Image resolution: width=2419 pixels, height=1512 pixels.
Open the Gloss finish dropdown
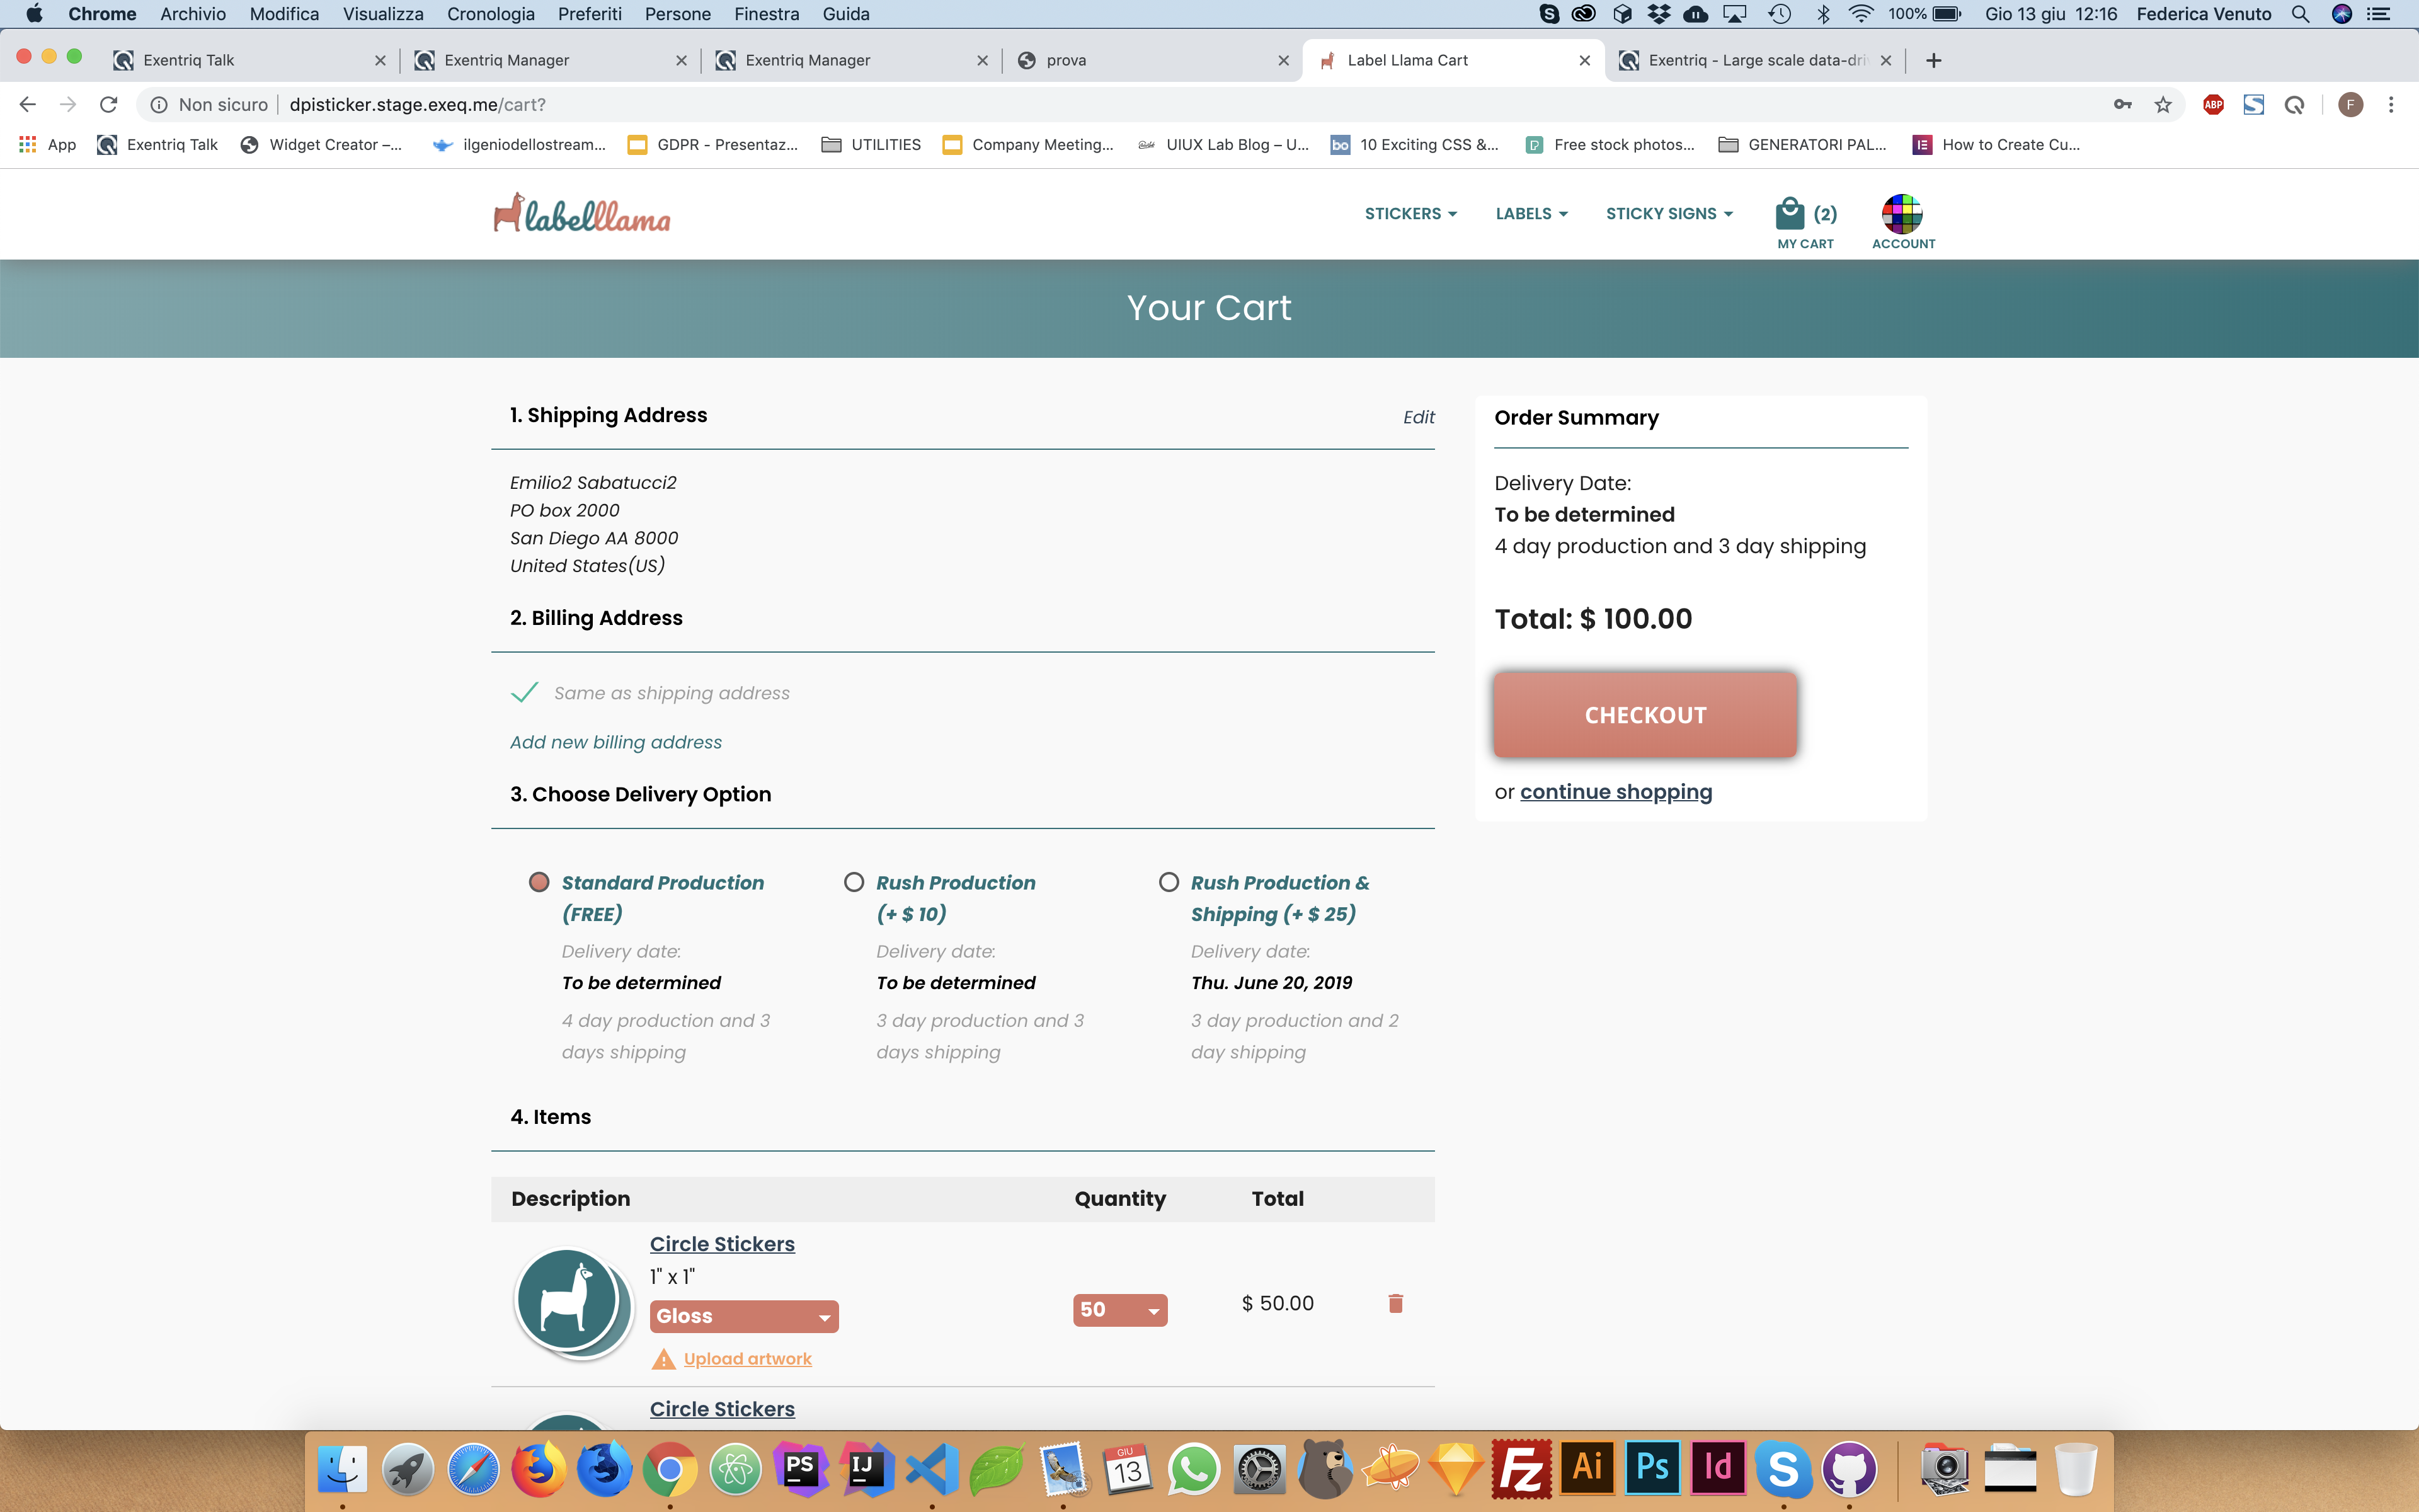pos(744,1316)
